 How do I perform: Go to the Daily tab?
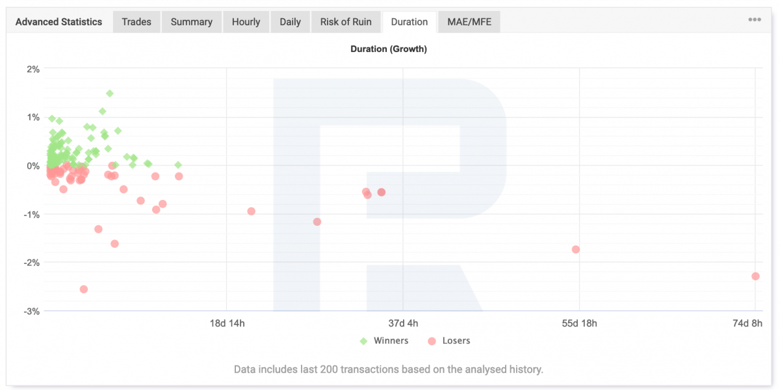click(290, 22)
